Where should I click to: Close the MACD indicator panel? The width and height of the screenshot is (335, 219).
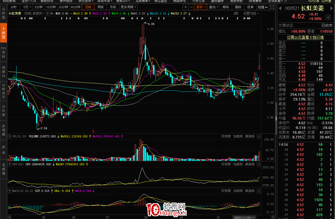point(259,191)
